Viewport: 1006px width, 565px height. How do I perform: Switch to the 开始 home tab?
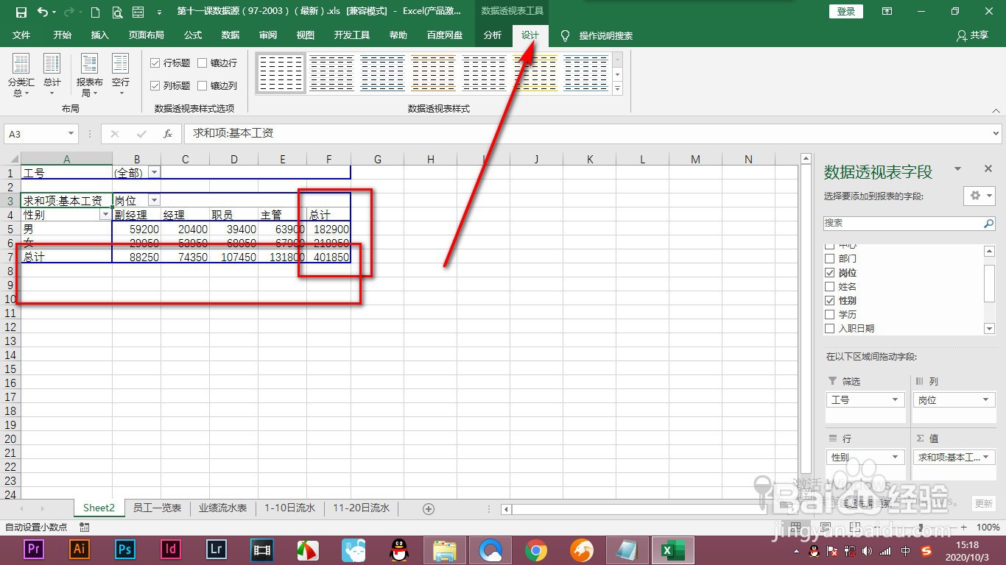click(63, 35)
